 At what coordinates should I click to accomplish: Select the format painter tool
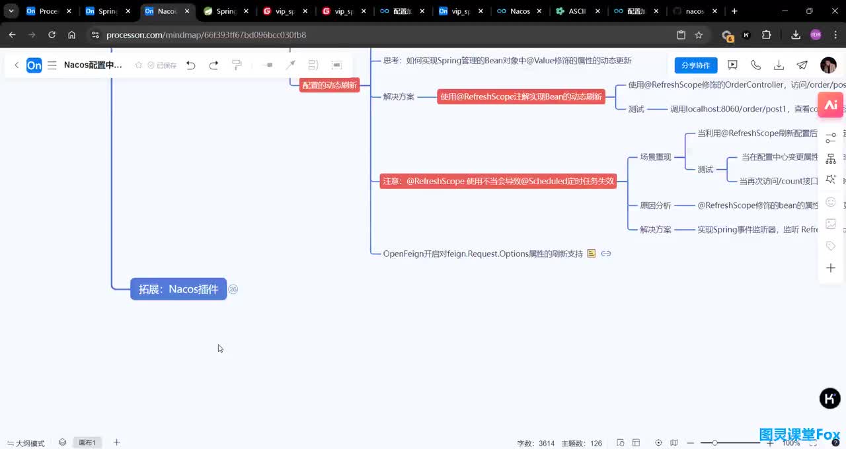237,65
